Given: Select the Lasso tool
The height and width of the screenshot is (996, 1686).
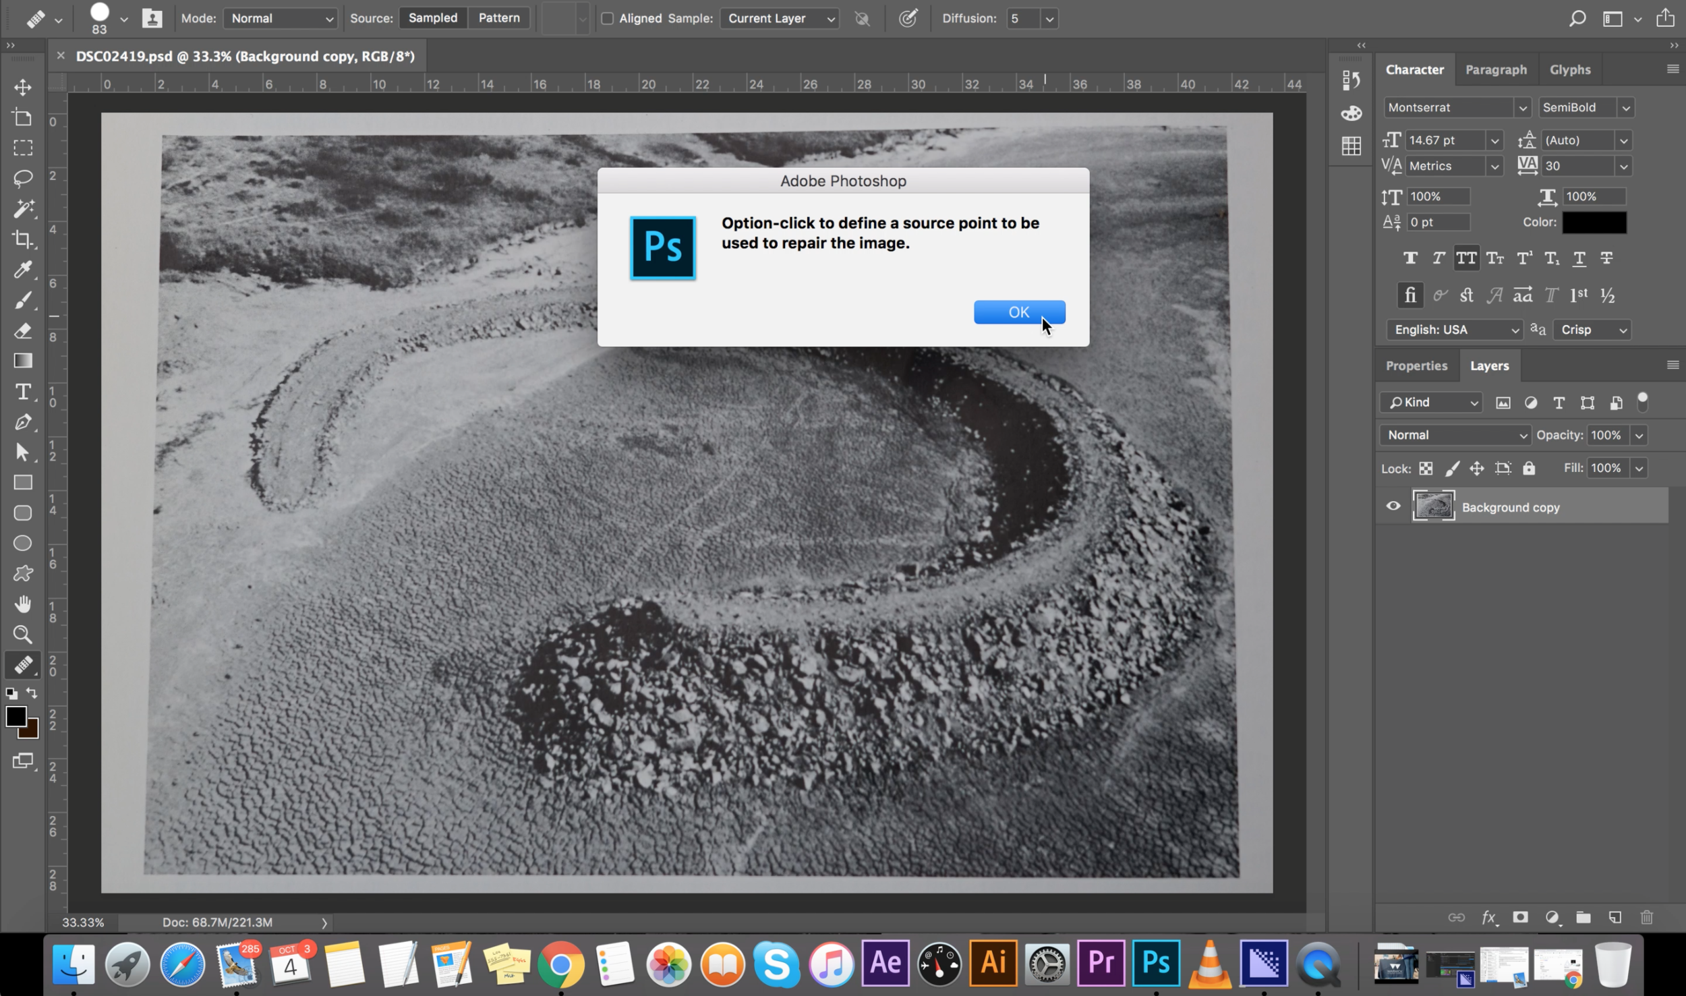Looking at the screenshot, I should pos(23,178).
